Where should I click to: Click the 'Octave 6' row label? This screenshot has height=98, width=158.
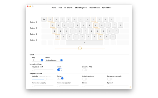pyautogui.click(x=33, y=22)
